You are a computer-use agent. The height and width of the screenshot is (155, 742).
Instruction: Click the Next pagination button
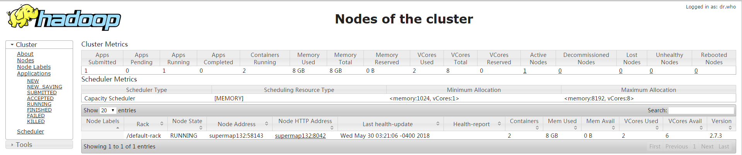pos(707,147)
